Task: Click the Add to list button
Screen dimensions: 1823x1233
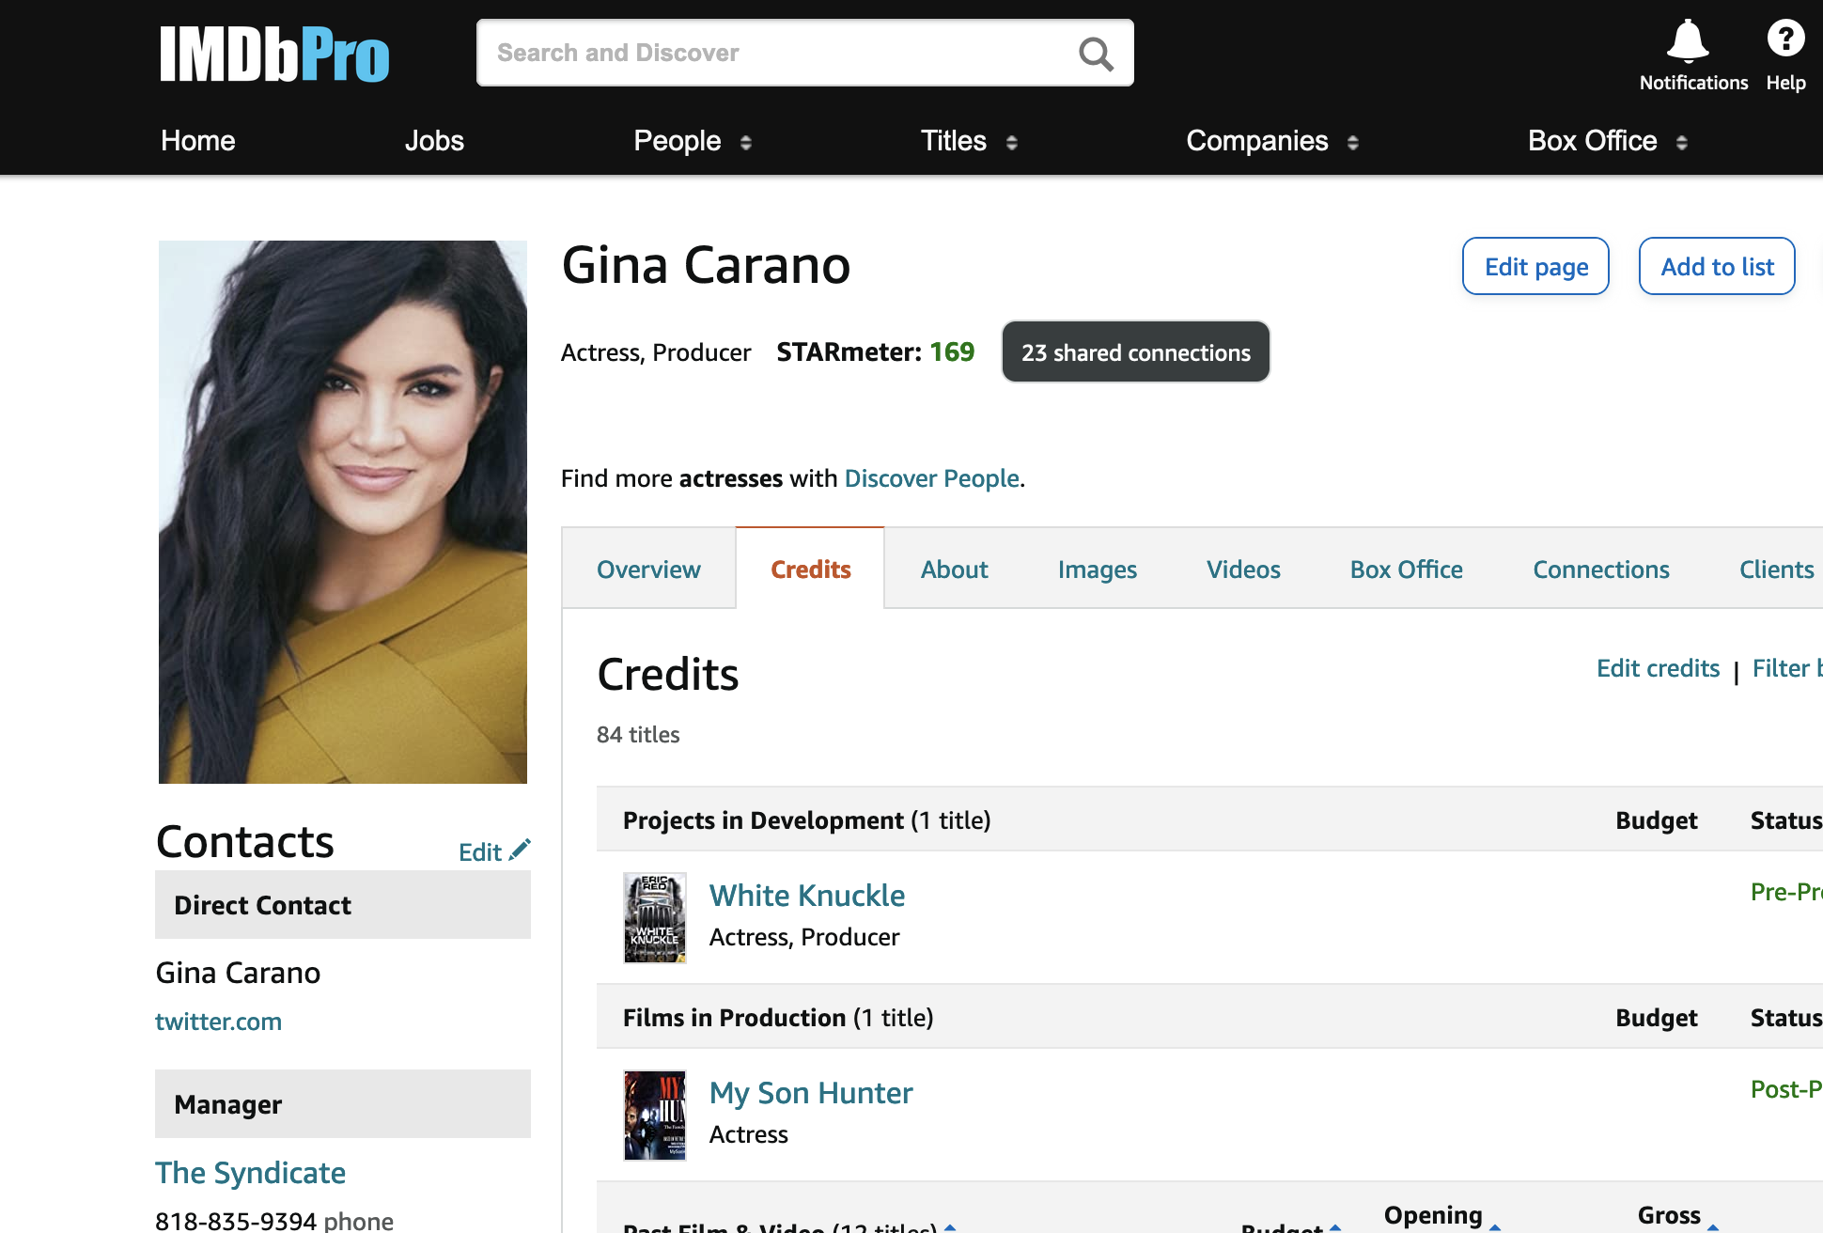Action: coord(1717,266)
